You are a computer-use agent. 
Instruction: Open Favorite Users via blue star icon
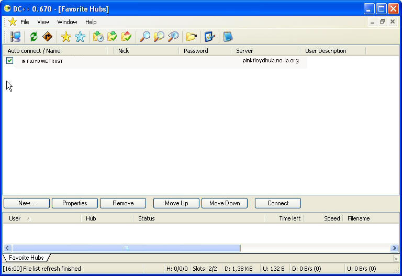[x=80, y=37]
